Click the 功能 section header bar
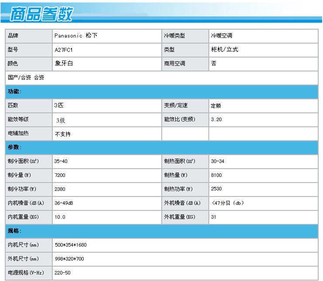Viewport: 323px width, 281px height. (x=162, y=91)
